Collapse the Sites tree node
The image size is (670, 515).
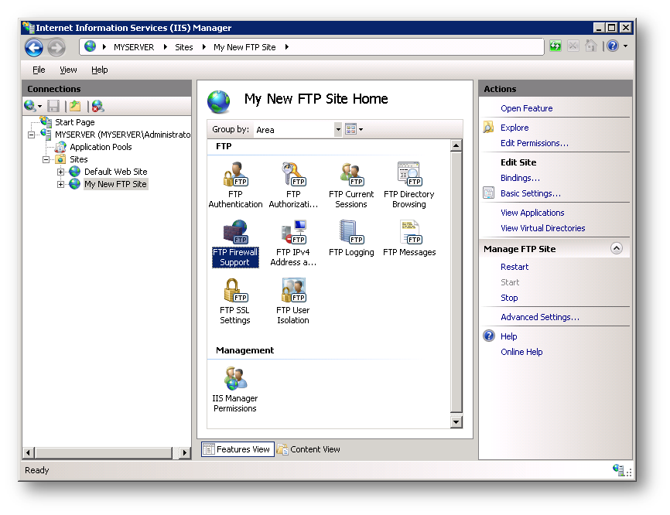tap(46, 160)
